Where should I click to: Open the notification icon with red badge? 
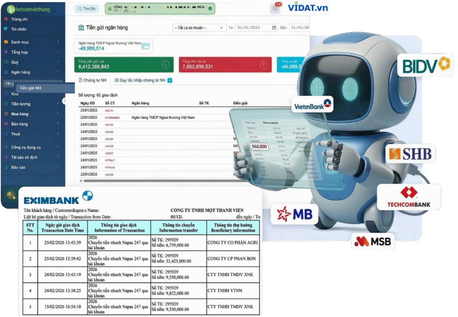point(276,8)
